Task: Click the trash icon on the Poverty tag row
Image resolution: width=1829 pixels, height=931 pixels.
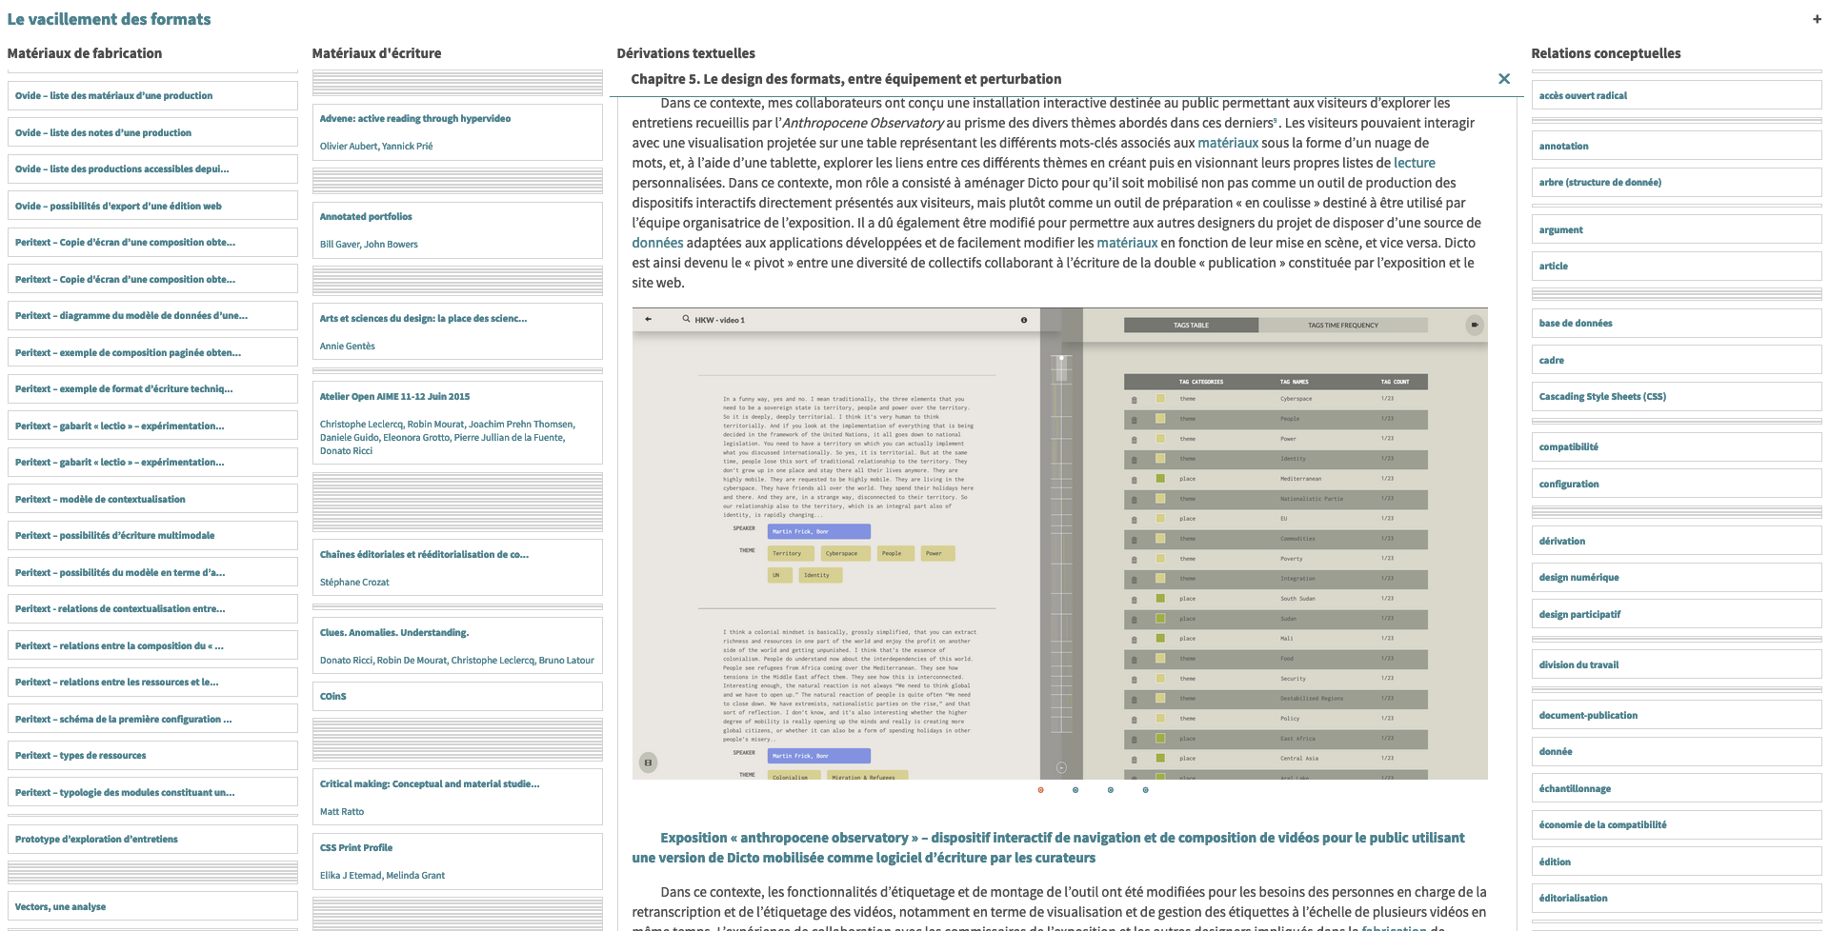Action: (1135, 559)
